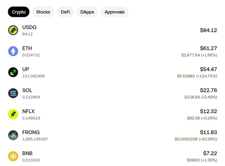Open the FRONG token name

31,132
